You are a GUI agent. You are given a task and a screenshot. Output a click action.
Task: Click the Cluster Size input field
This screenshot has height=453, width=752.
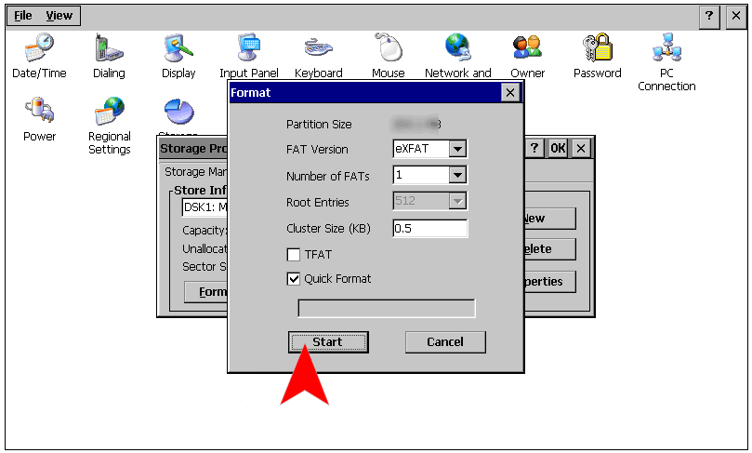pyautogui.click(x=429, y=228)
